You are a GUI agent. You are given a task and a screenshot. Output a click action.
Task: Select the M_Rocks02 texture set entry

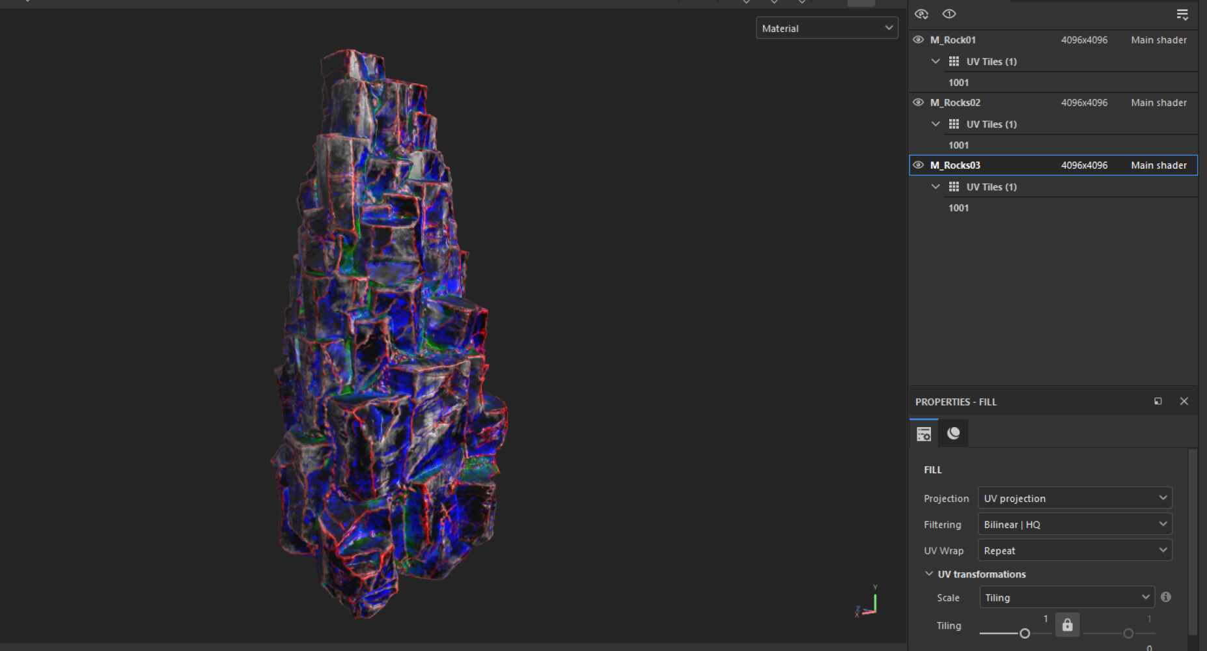pyautogui.click(x=954, y=102)
